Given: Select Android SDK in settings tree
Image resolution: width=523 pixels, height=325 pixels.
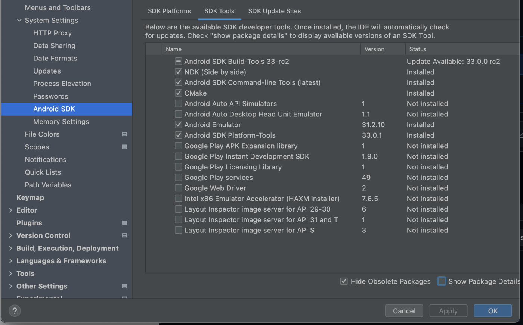Looking at the screenshot, I should 66,109.
